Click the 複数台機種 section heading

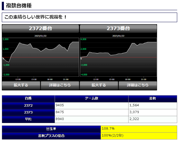[x=19, y=6]
